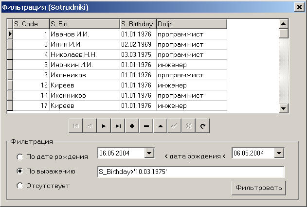Select the S_Code cell with value 12
Viewport: 307px width, 207px height.
click(x=31, y=85)
